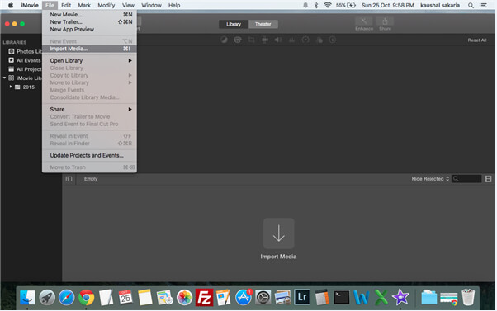The height and width of the screenshot is (311, 497).
Task: Open System Preferences from the dock
Action: coord(263,298)
